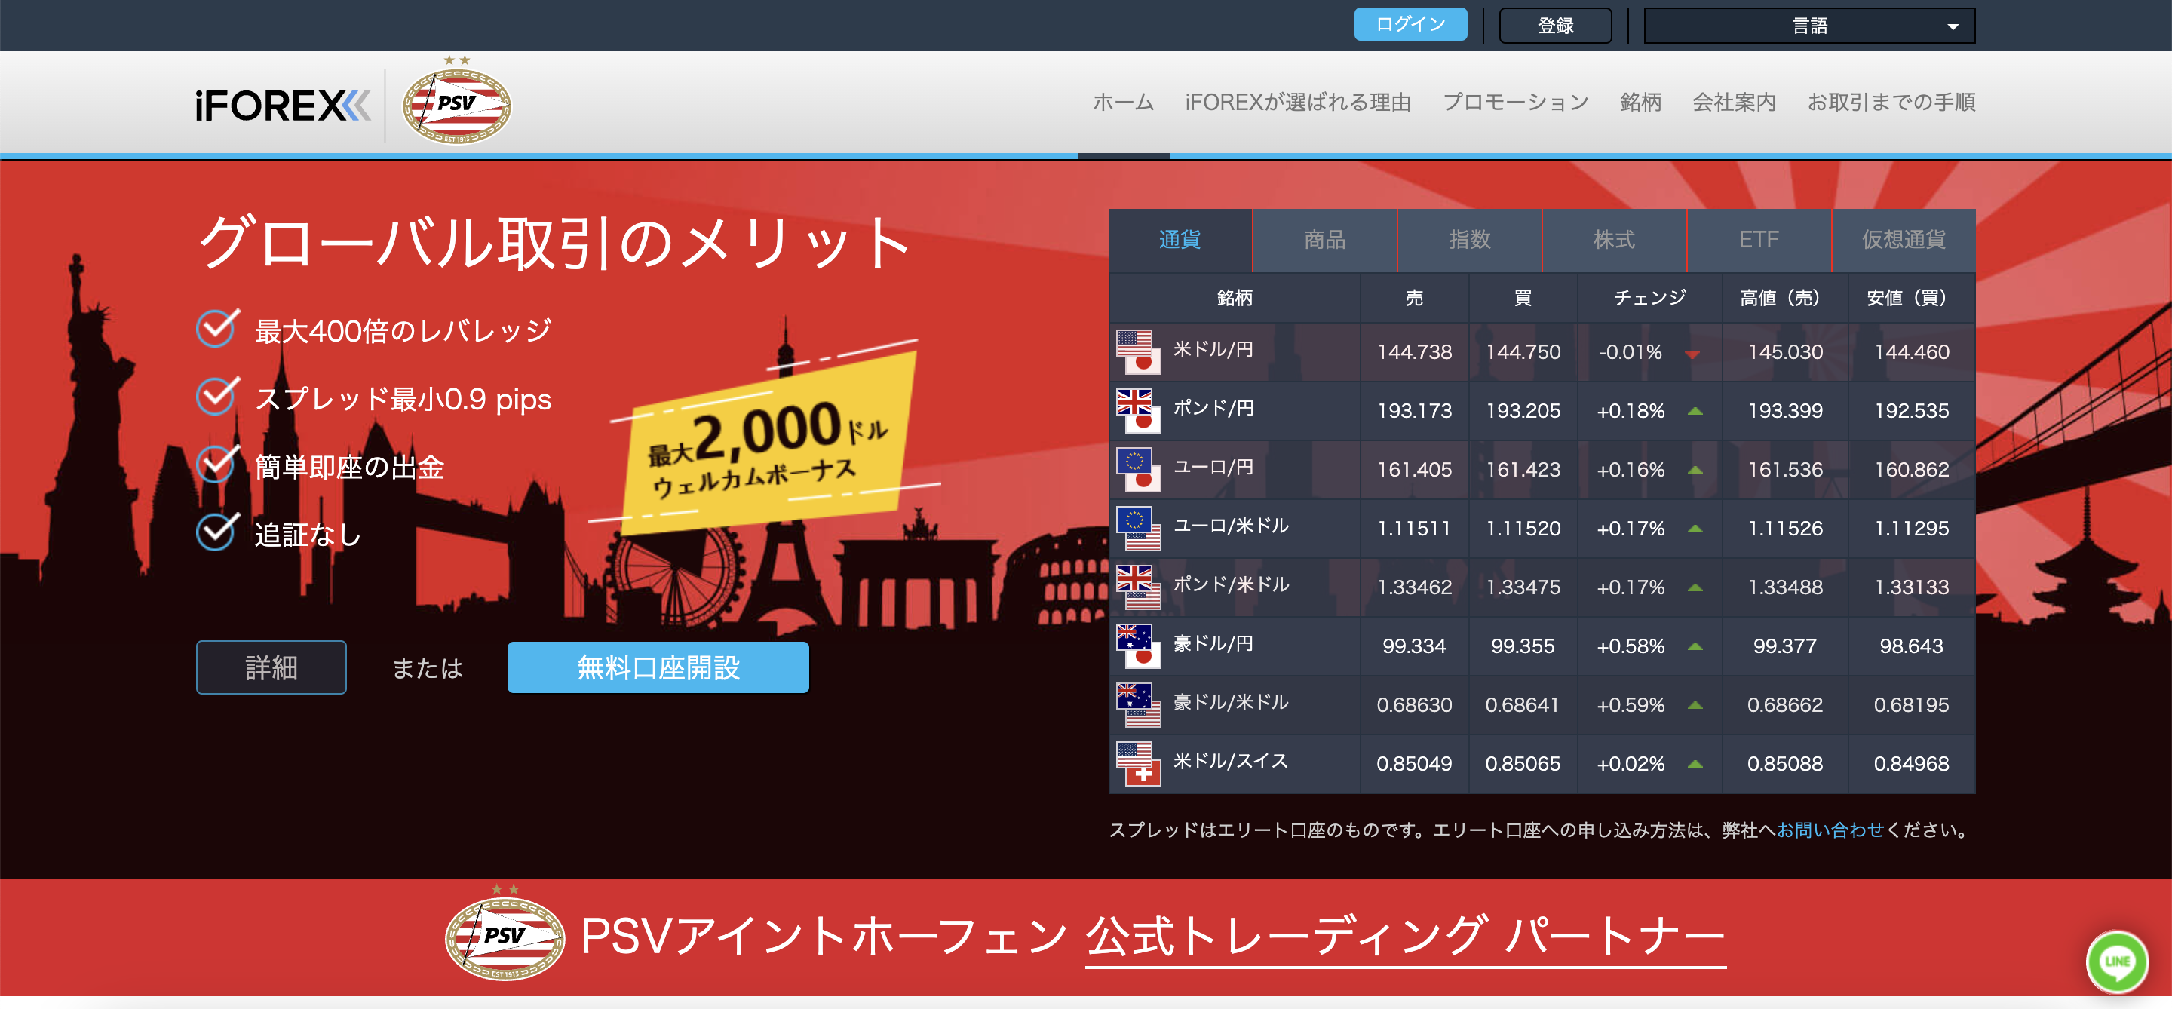Switch to the 指数 indices tab
This screenshot has width=2172, height=1009.
1470,241
